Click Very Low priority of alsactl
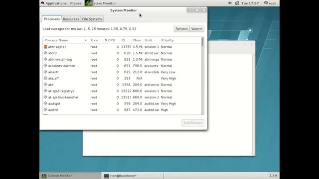The height and width of the screenshot is (179, 319). tap(168, 72)
